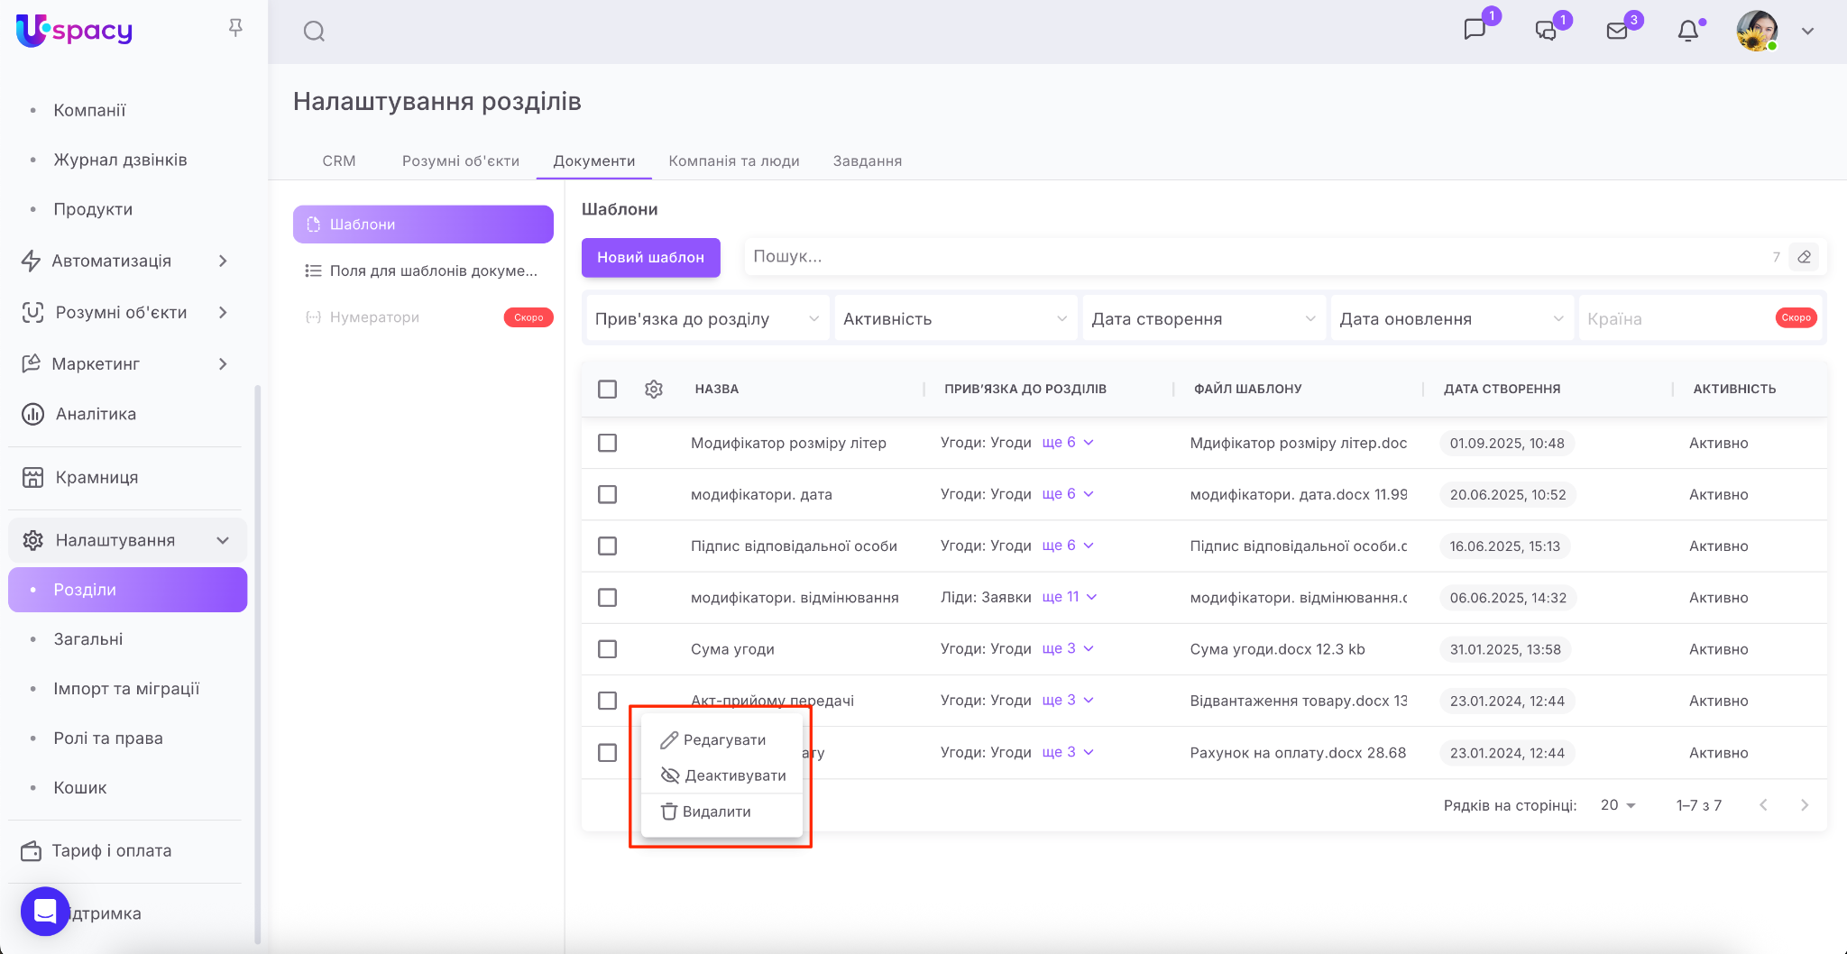Switch to the Компанія та люди tab
The image size is (1847, 954).
coord(733,161)
